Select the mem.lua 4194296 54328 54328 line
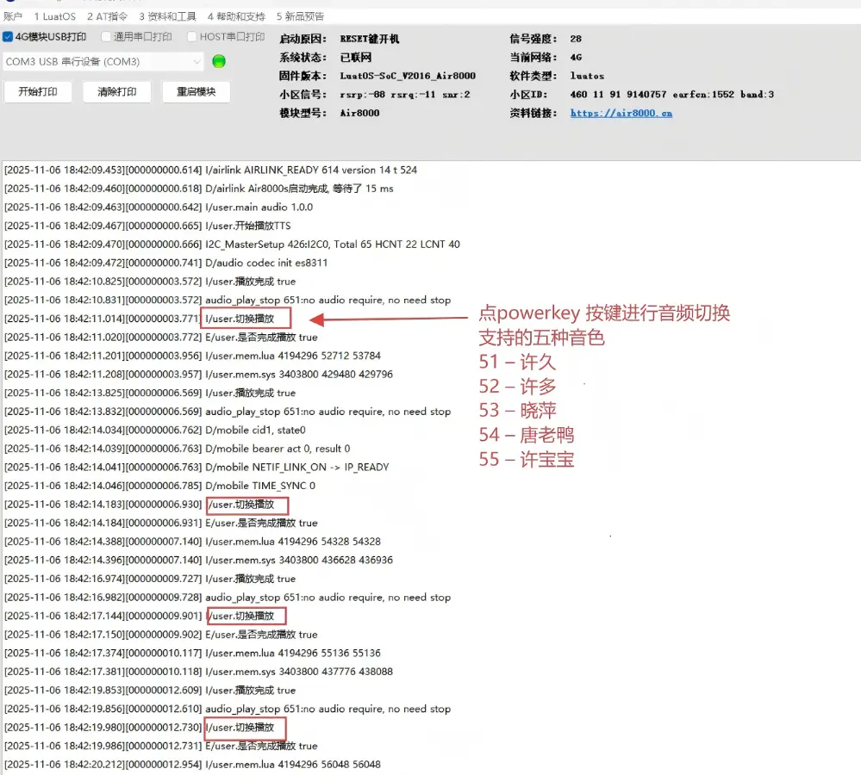Screen dimensions: 861x775 (193, 542)
